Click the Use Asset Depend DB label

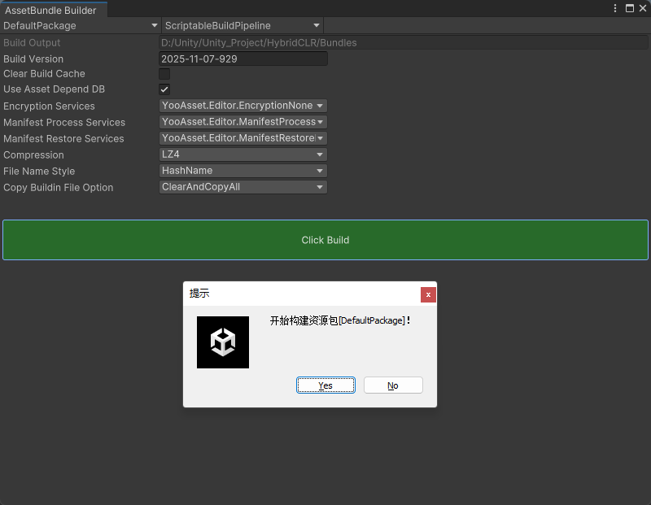tap(54, 89)
